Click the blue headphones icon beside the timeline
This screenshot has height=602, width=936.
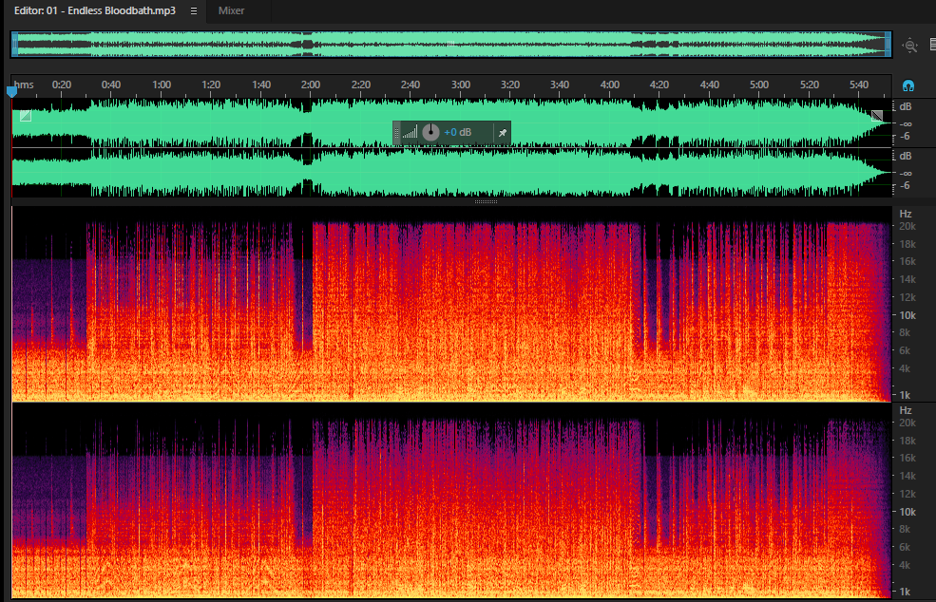pyautogui.click(x=907, y=85)
